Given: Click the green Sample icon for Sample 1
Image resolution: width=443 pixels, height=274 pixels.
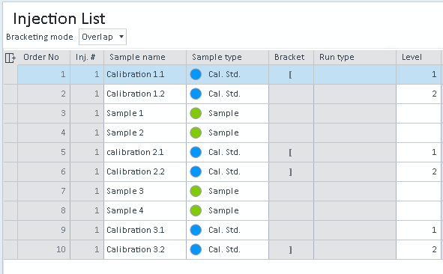Looking at the screenshot, I should [196, 114].
